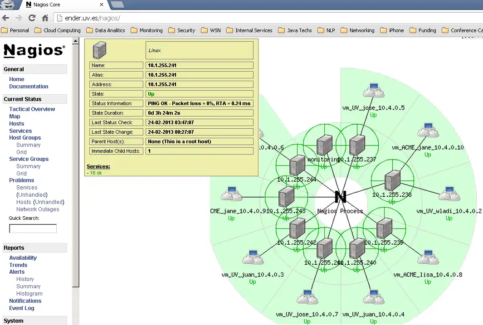Select the 10.1.255.242 server icon

point(297,228)
